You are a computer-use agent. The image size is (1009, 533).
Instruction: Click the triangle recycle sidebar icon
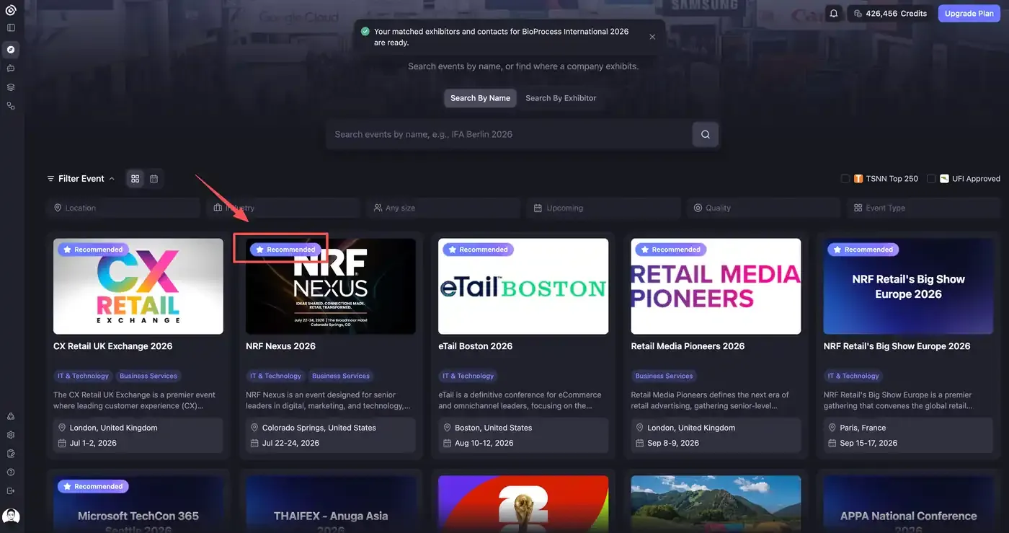[11, 416]
